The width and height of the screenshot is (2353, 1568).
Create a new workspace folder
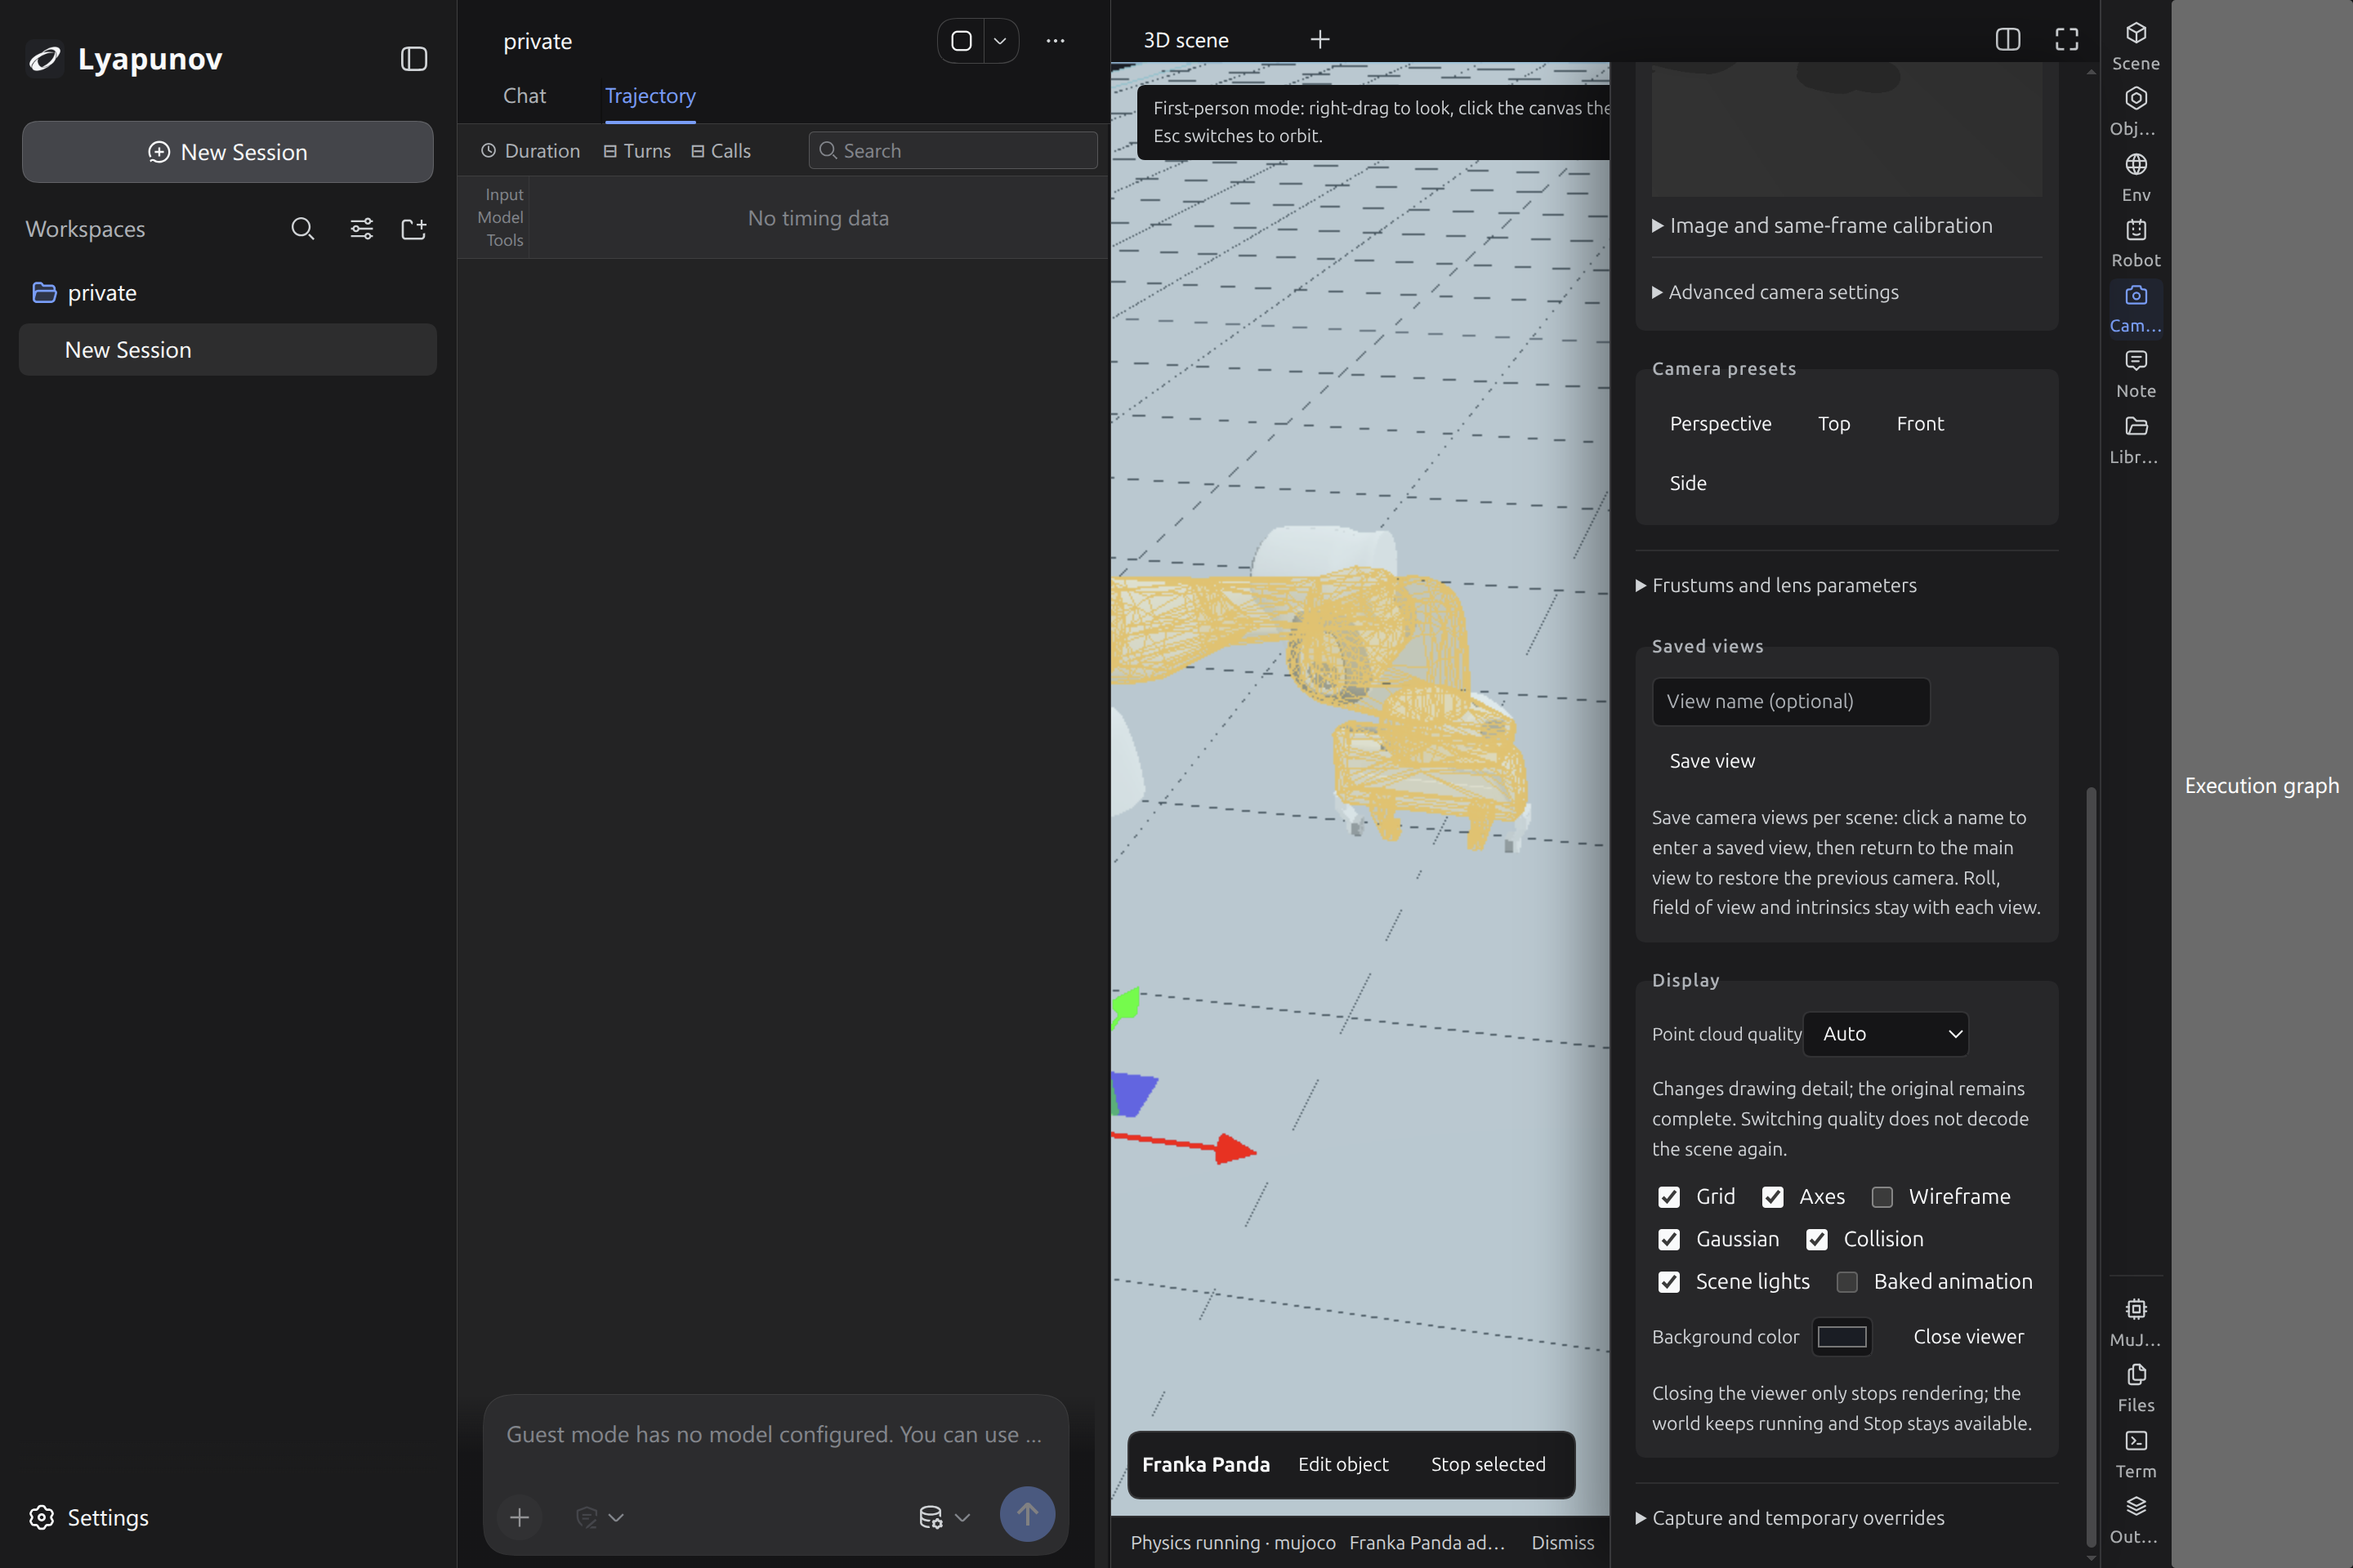point(413,229)
